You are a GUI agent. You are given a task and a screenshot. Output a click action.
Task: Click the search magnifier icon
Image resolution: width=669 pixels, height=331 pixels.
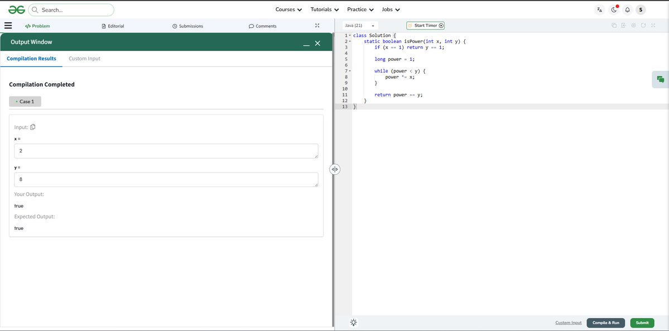click(35, 10)
